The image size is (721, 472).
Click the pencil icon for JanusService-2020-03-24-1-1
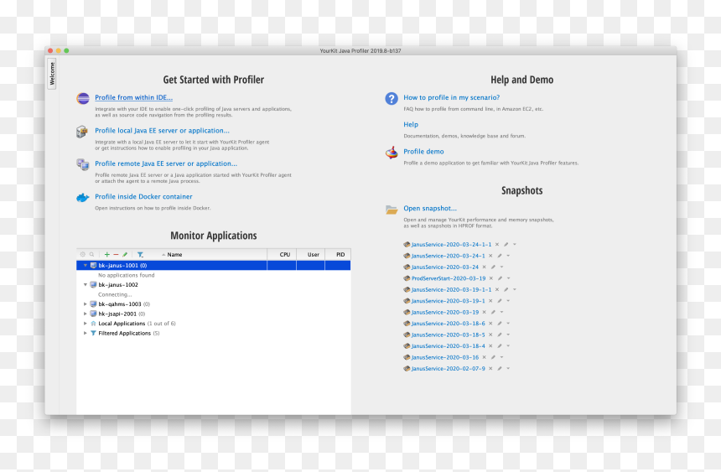[x=506, y=244]
